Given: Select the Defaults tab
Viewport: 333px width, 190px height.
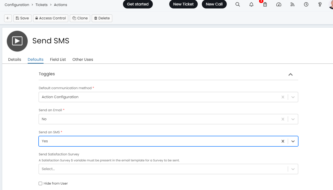Looking at the screenshot, I should click(x=36, y=59).
